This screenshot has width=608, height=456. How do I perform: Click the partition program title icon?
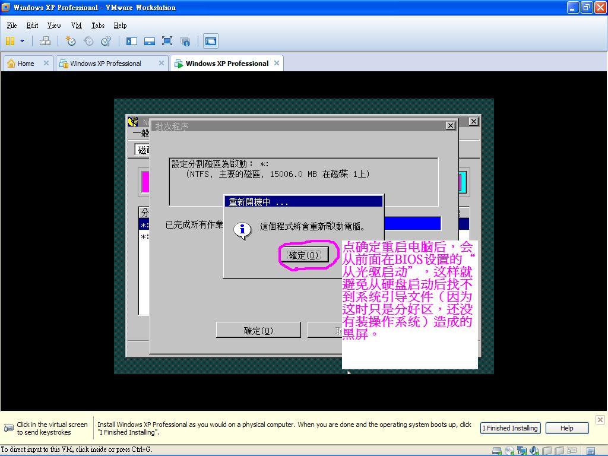pyautogui.click(x=133, y=122)
